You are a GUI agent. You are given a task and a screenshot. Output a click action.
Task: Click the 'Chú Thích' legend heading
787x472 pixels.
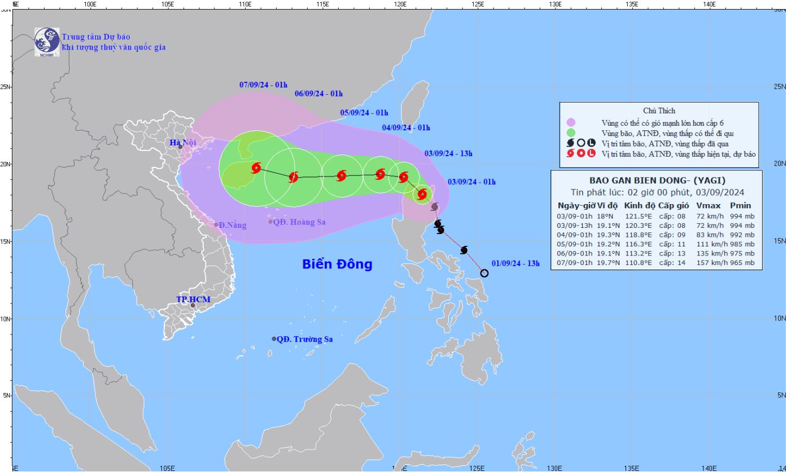(659, 111)
